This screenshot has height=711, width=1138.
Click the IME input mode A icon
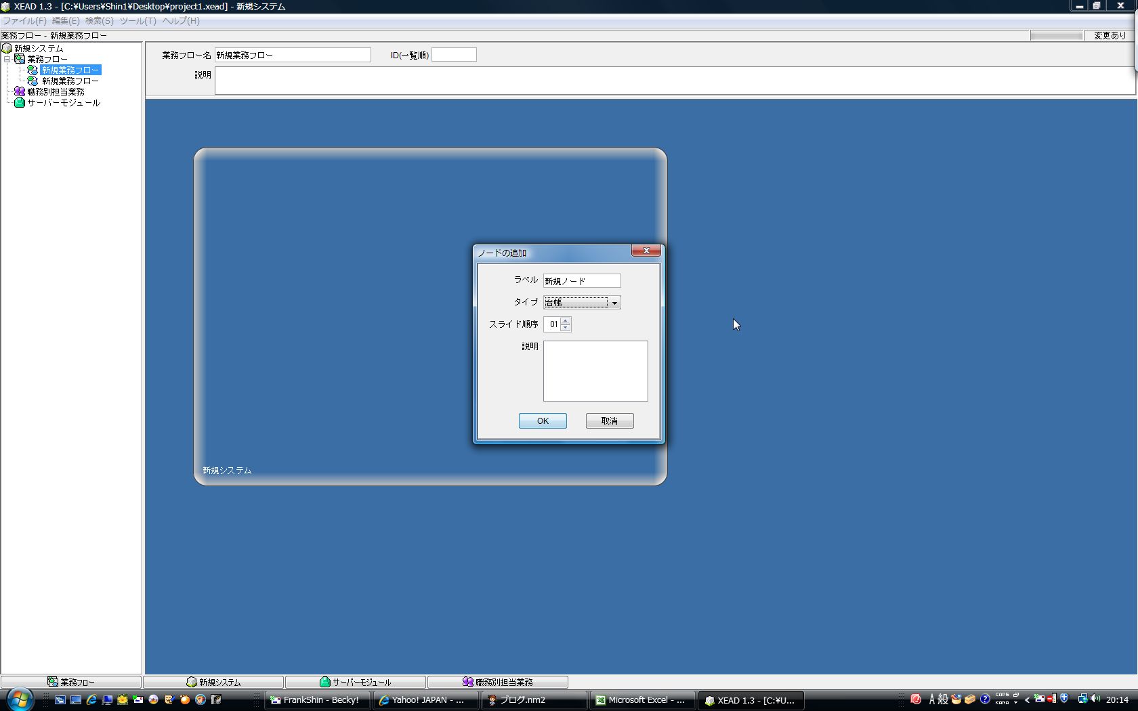click(x=932, y=699)
